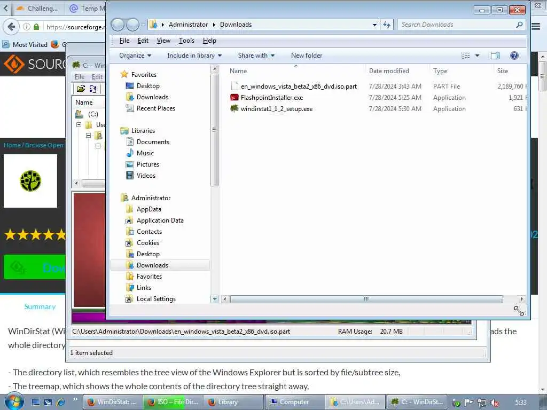This screenshot has width=547, height=410.
Task: Open the Share with dropdown
Action: pyautogui.click(x=256, y=56)
